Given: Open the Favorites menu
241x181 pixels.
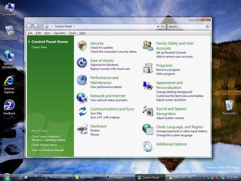Looking at the screenshot, I should tap(60, 33).
